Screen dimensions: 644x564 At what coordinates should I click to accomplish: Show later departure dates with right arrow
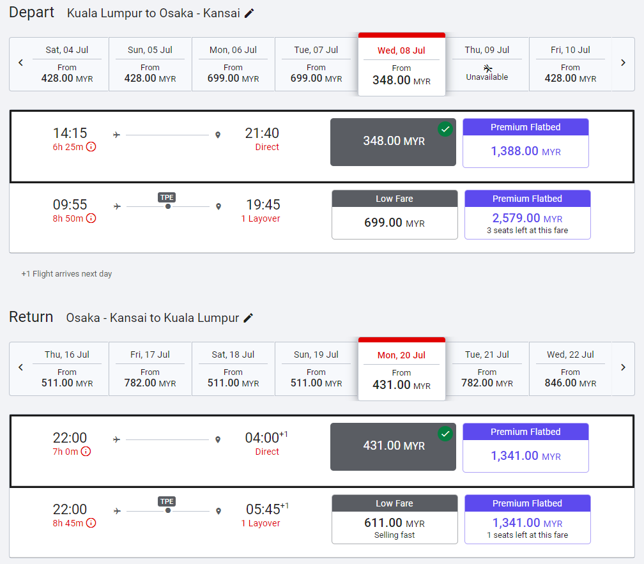(x=623, y=63)
